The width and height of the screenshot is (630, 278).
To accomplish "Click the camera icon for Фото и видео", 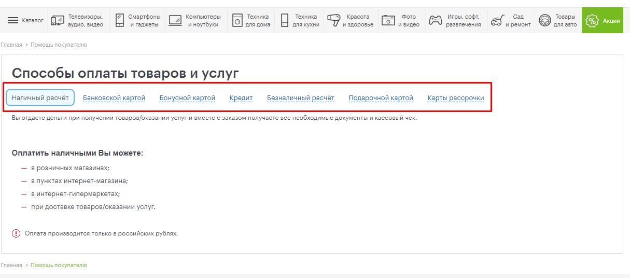I will pyautogui.click(x=388, y=20).
